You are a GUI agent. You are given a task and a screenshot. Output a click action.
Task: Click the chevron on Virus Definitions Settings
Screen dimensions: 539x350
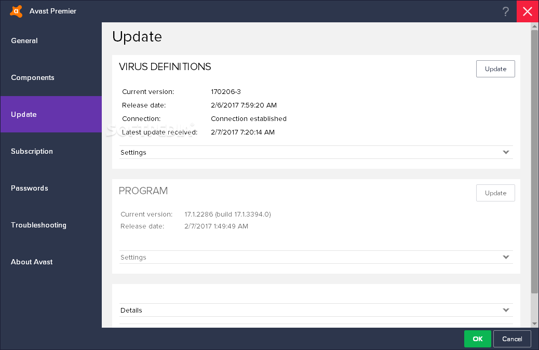point(506,152)
